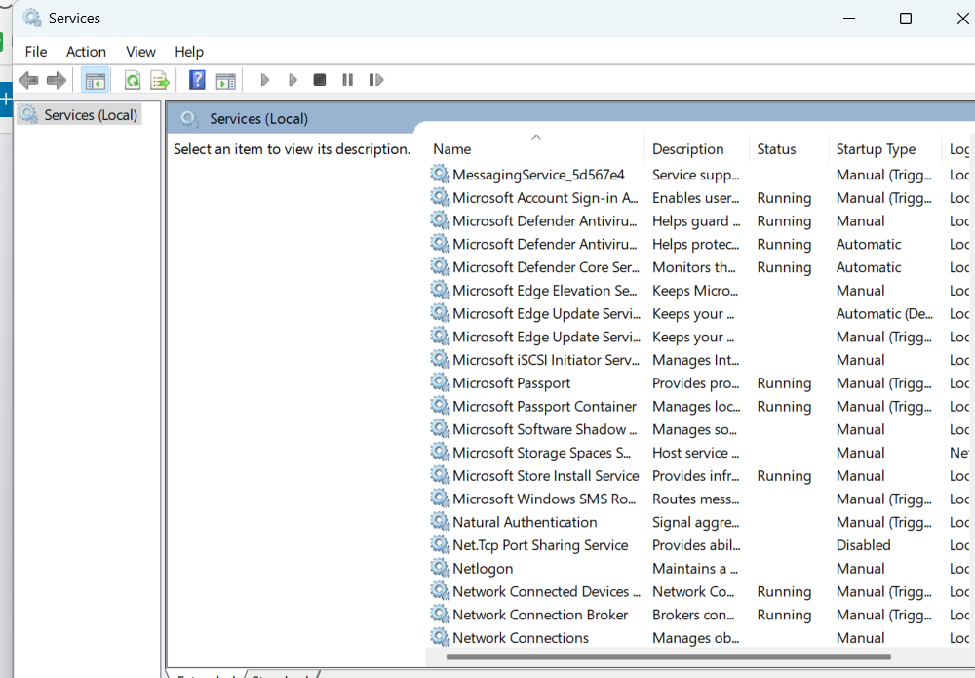Click 'Signal aggre...' description text
Image resolution: width=975 pixels, height=678 pixels.
tap(696, 522)
